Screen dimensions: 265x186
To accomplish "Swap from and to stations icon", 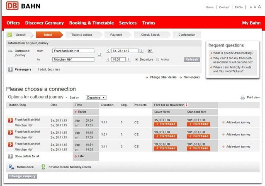I will pyautogui.click(x=100, y=55).
